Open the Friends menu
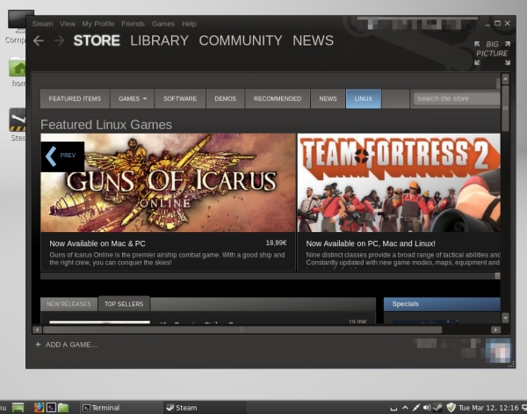The width and height of the screenshot is (527, 414). click(x=133, y=24)
